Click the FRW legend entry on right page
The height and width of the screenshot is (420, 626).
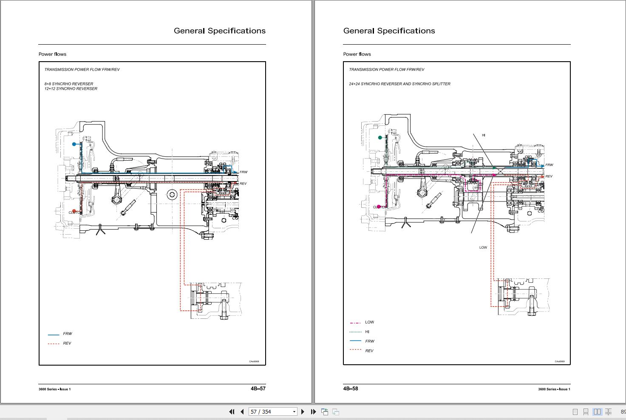[x=362, y=341]
